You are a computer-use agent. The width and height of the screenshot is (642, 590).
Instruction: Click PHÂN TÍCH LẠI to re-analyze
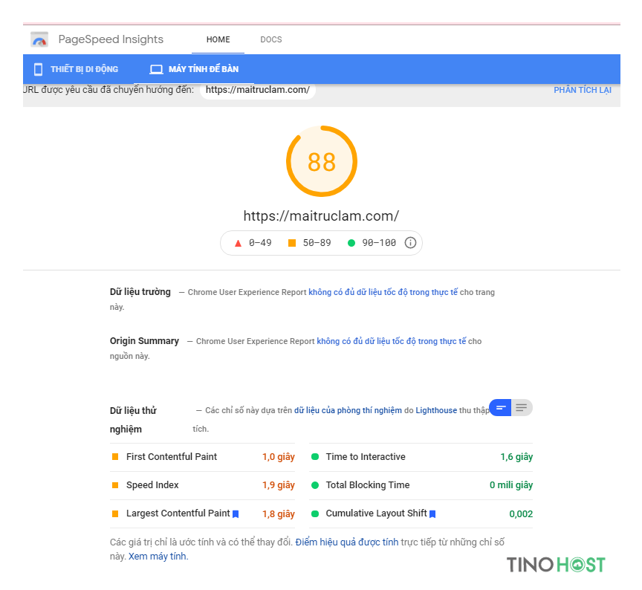[x=583, y=90]
